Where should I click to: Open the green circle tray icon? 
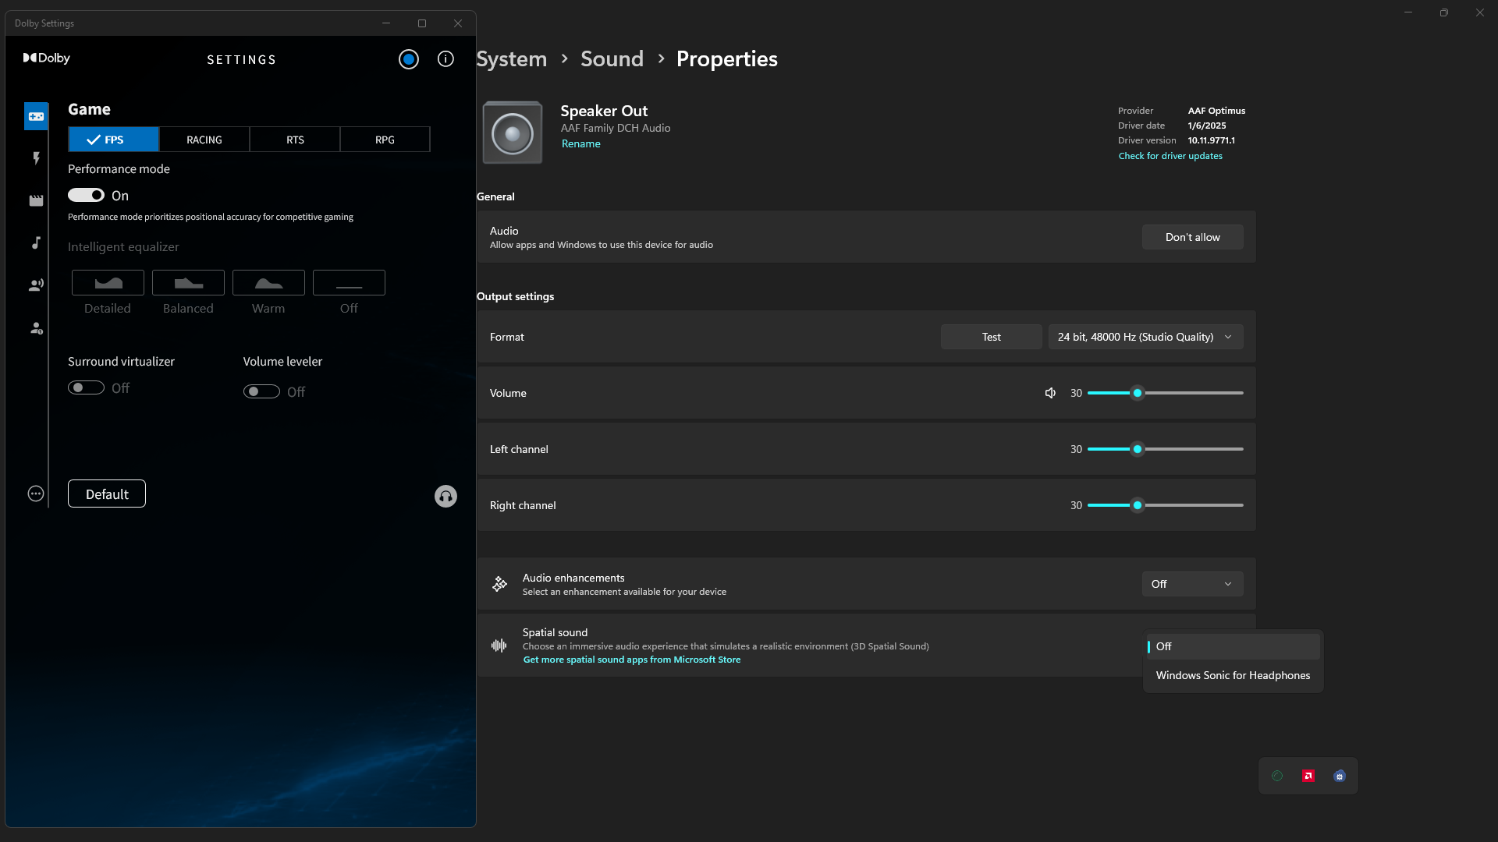click(x=1277, y=776)
